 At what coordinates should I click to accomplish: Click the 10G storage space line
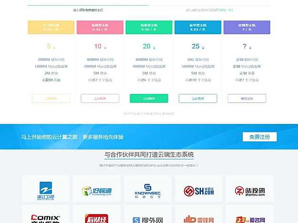coord(198,59)
